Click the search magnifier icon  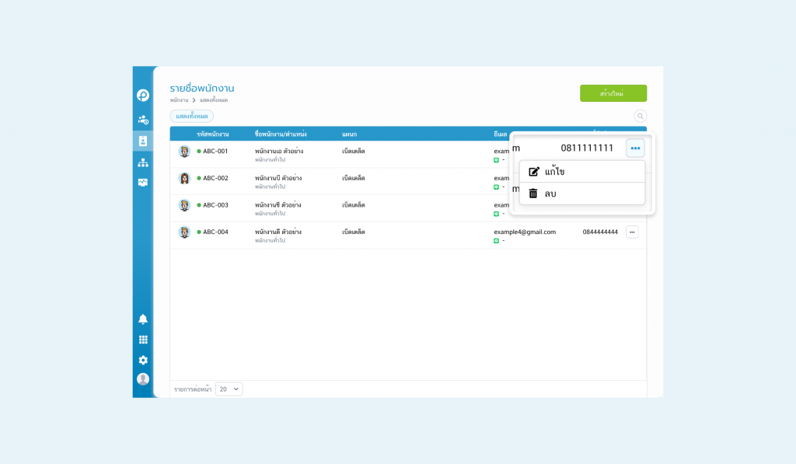coord(641,117)
